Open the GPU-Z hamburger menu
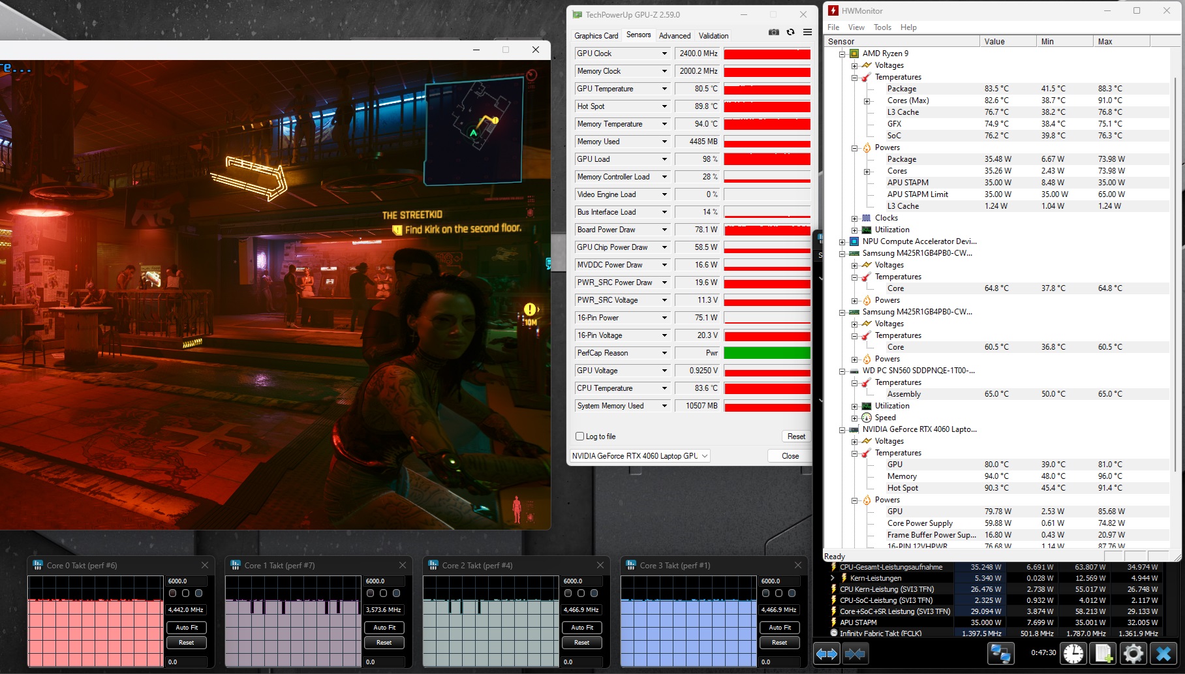 807,32
